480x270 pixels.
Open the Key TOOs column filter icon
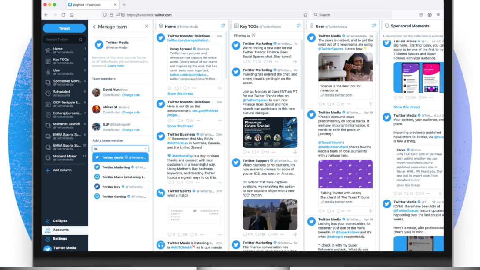(x=298, y=26)
